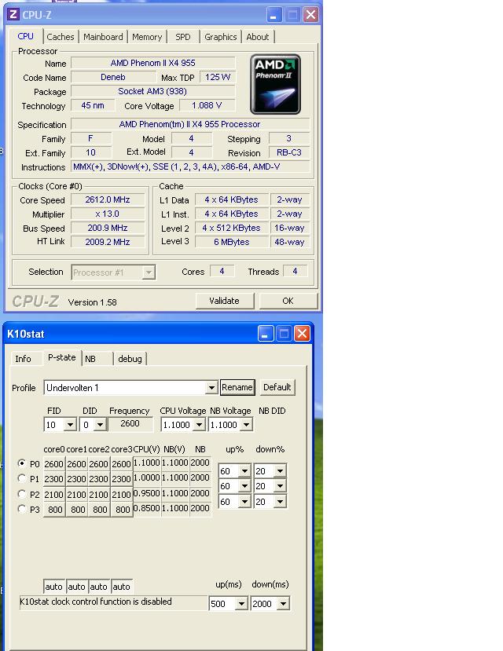Click the Validate button
The width and height of the screenshot is (503, 651).
(224, 301)
